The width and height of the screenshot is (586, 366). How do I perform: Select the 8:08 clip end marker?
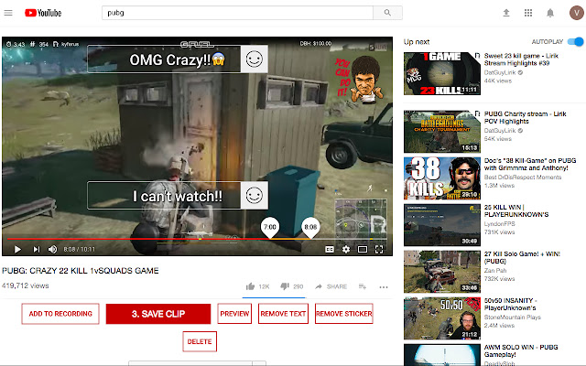coord(310,228)
